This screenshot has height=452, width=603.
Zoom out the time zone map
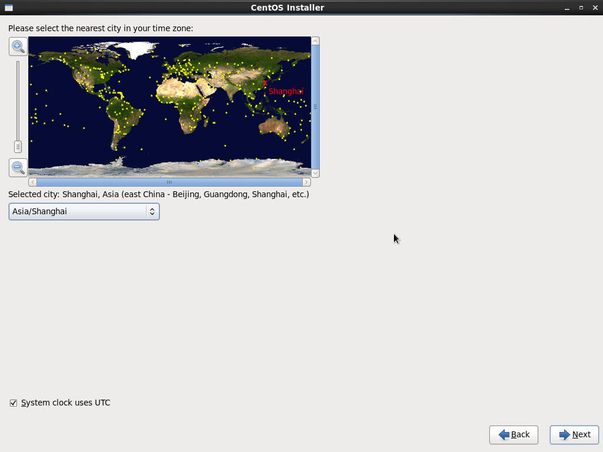pos(18,168)
